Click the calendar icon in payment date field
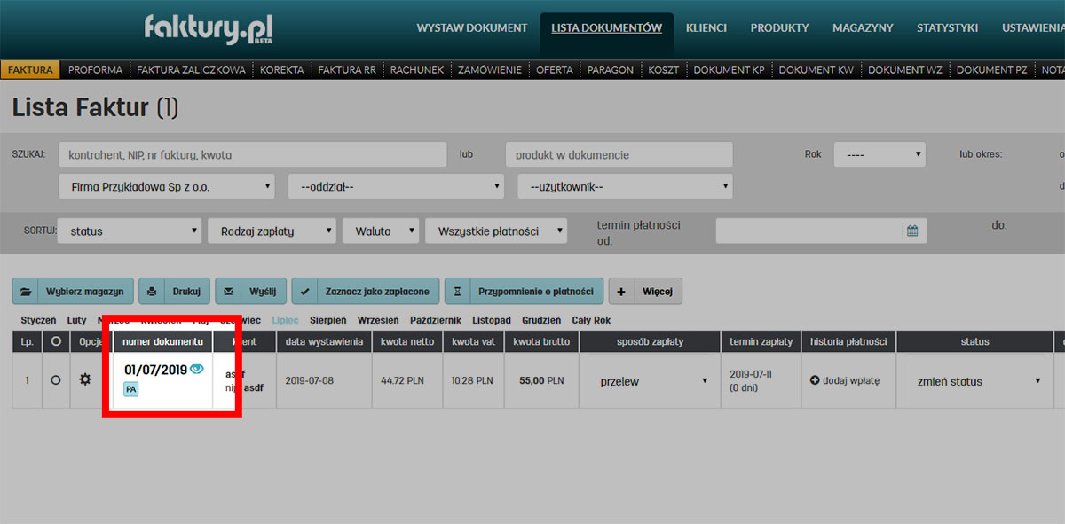Screen dimensions: 1065x524 point(911,231)
